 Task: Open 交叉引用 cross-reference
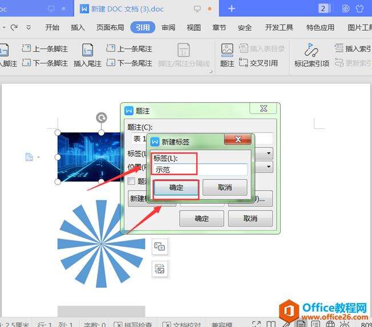point(258,63)
